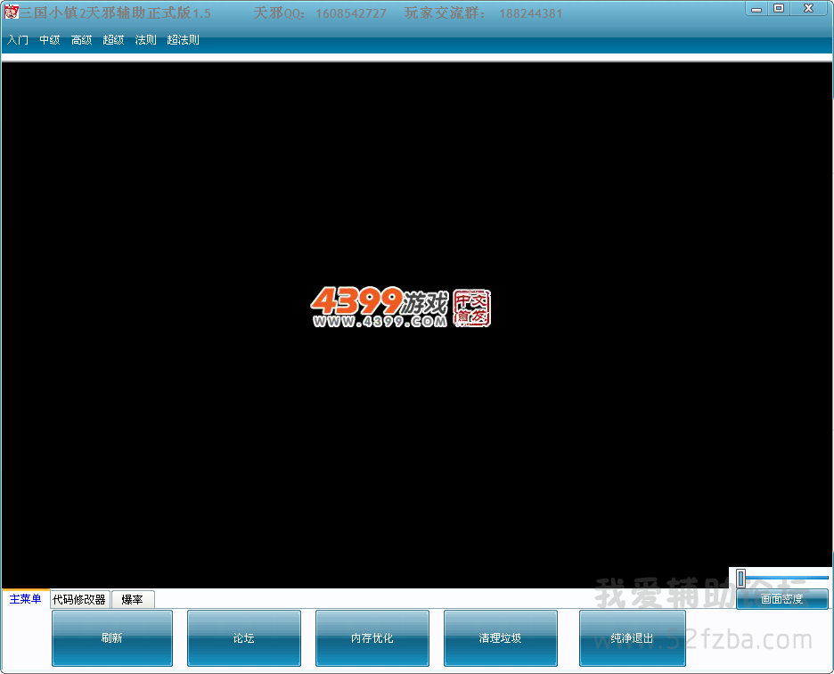
Task: Maximize the 三国小镇2 window
Action: 779,9
